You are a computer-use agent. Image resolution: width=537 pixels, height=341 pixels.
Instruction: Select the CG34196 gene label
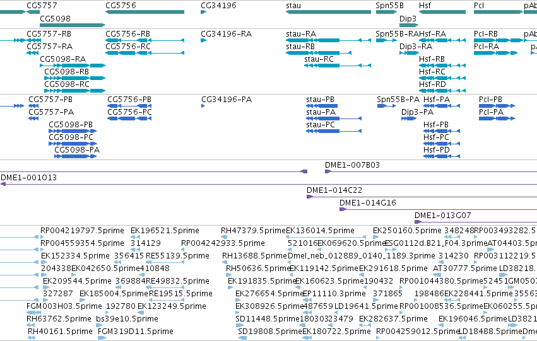coord(218,6)
